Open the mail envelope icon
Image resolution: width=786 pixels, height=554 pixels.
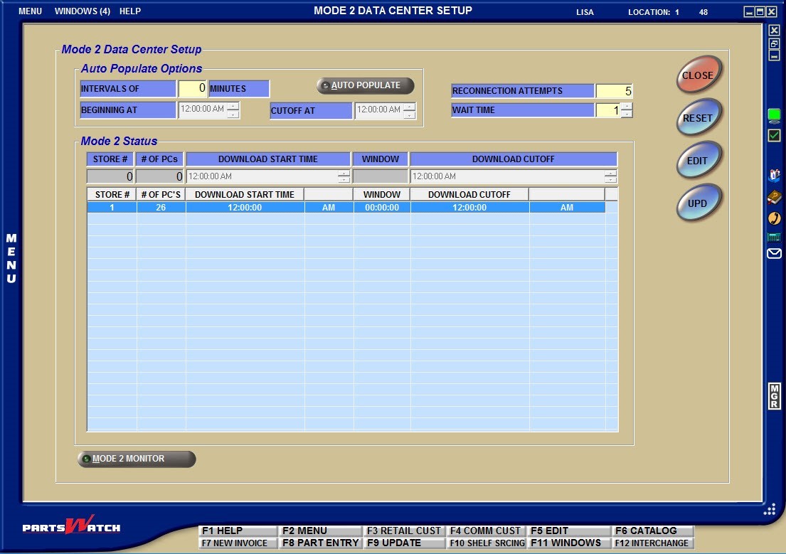click(x=774, y=254)
